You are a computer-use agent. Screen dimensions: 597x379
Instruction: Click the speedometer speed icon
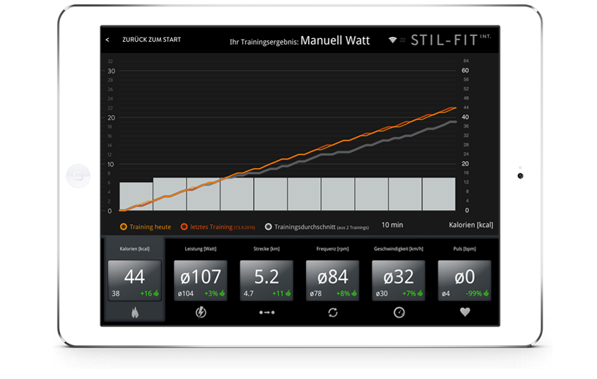pyautogui.click(x=399, y=313)
